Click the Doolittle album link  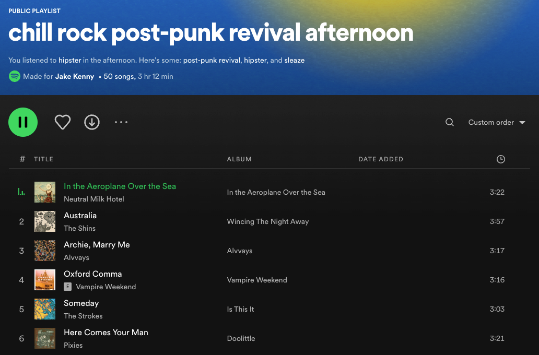241,338
